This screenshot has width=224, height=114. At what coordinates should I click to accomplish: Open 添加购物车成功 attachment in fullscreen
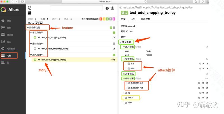pyautogui.click(x=207, y=83)
